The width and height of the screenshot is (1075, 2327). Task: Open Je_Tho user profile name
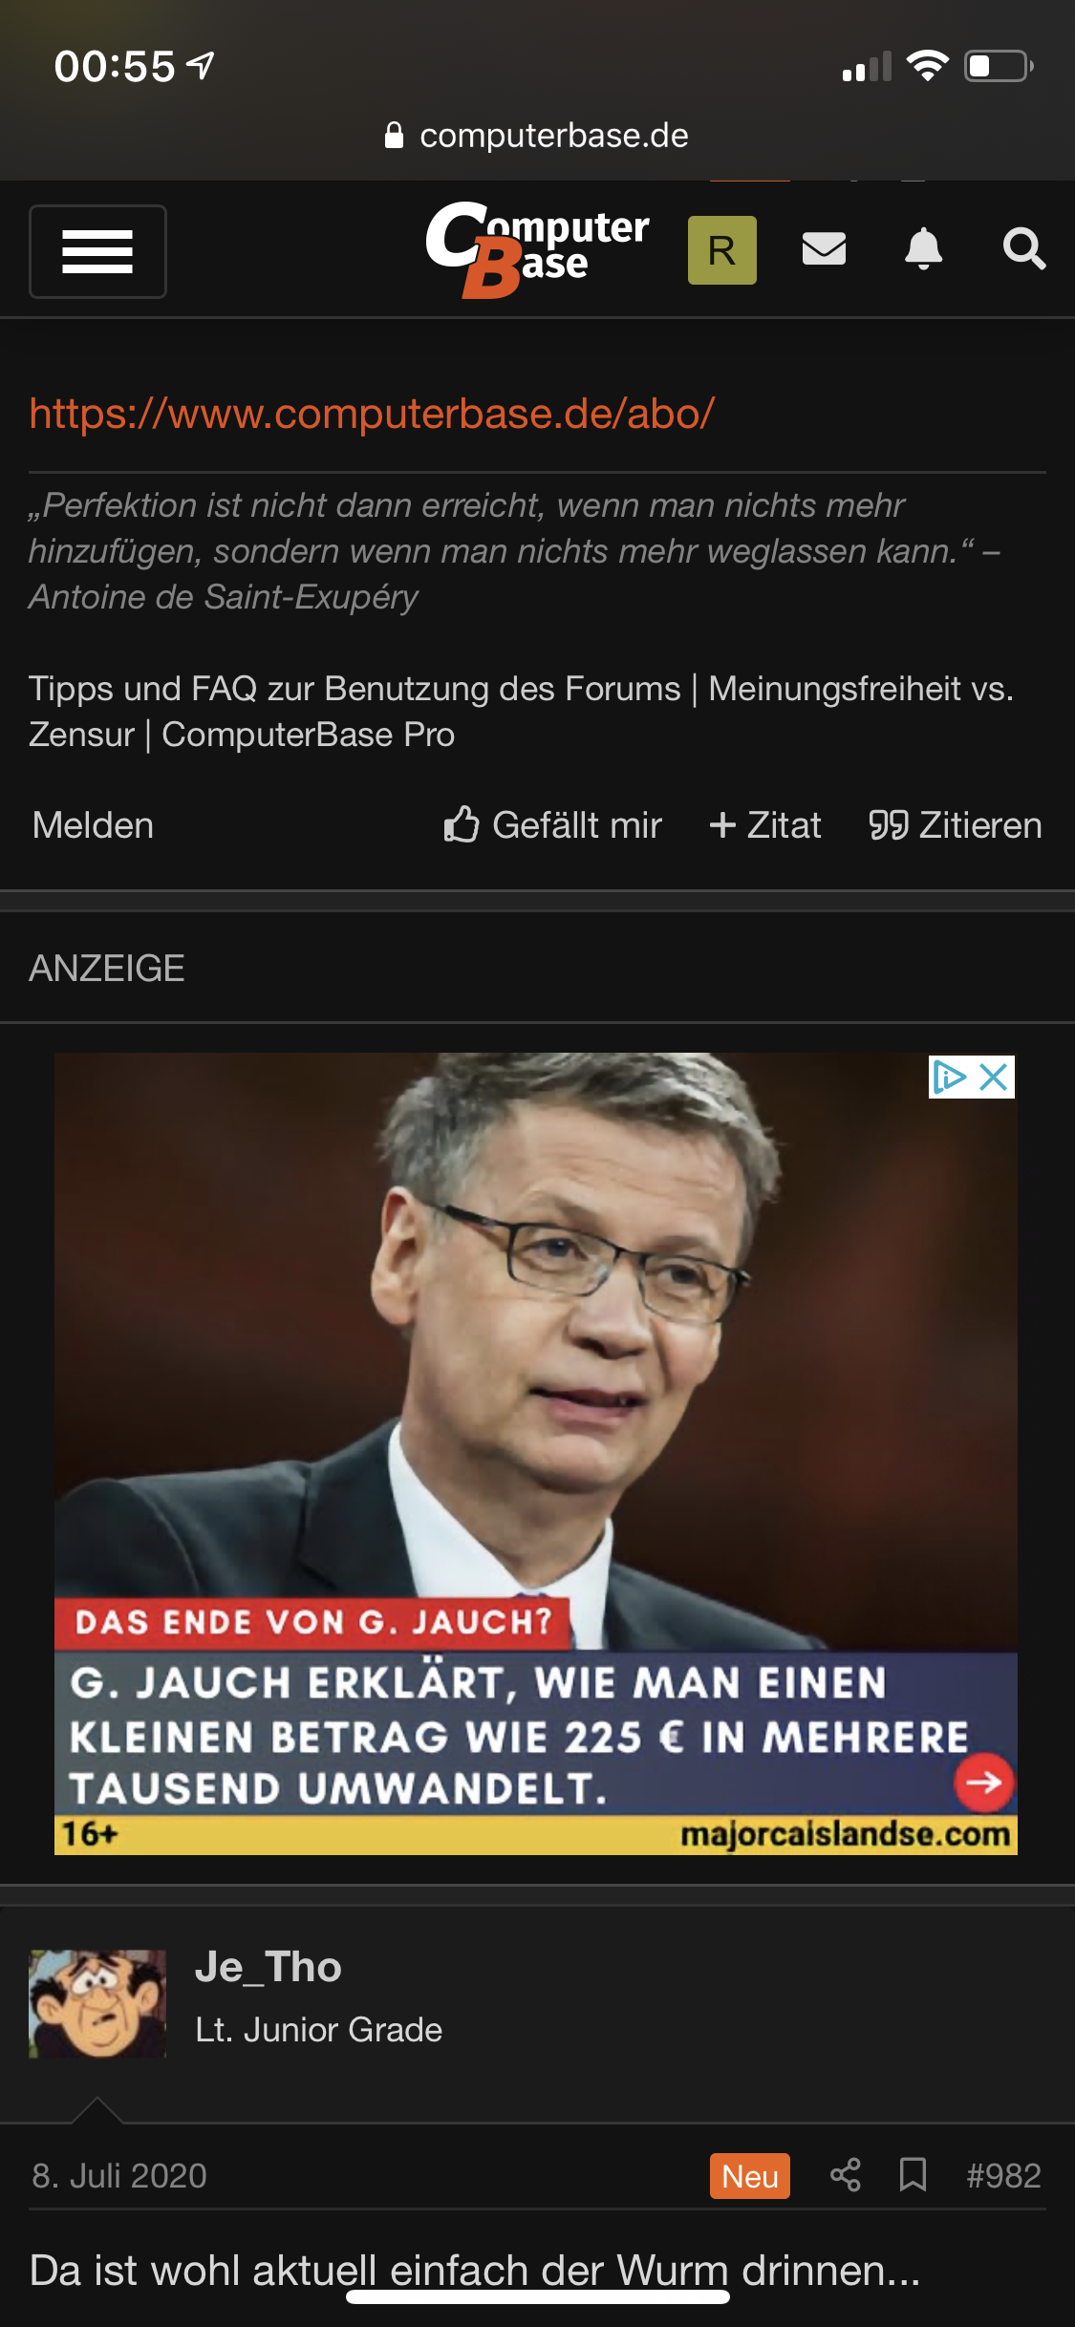click(x=269, y=1968)
